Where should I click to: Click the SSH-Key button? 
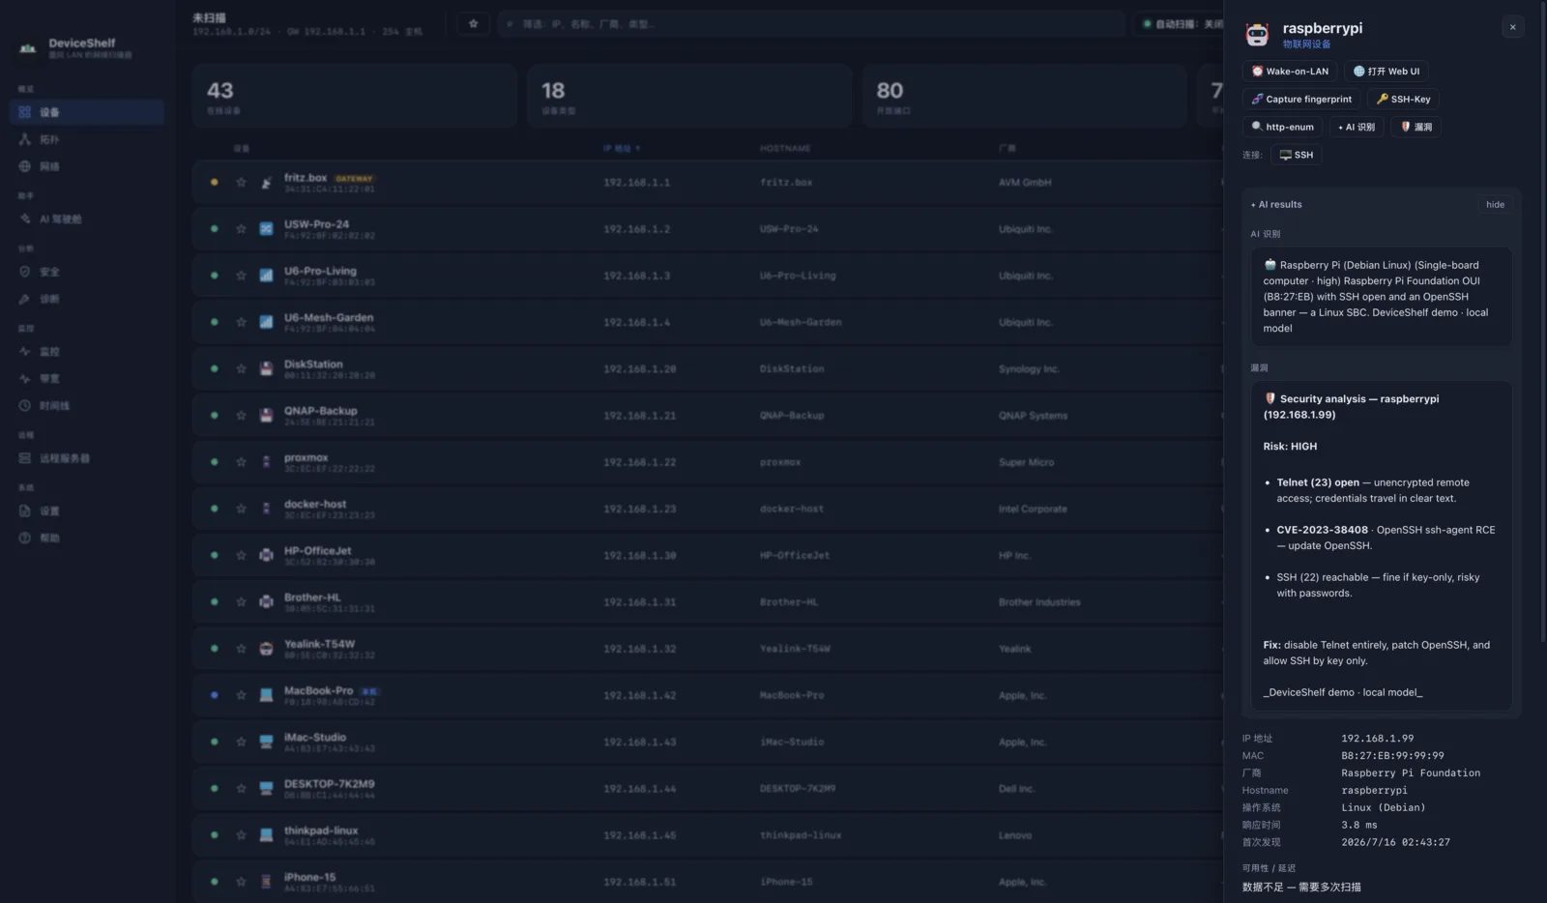point(1403,99)
